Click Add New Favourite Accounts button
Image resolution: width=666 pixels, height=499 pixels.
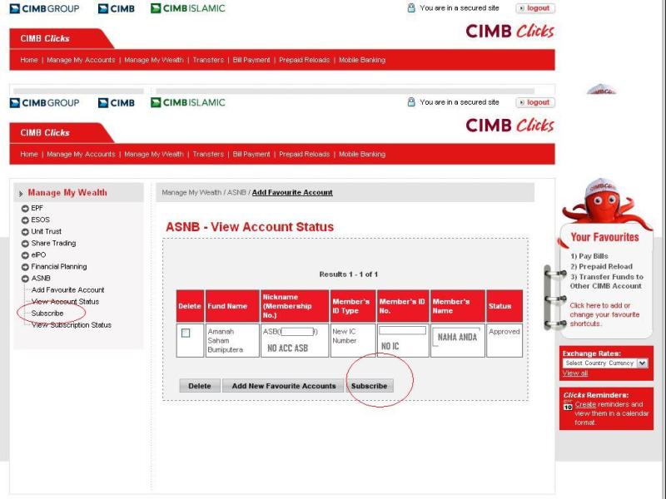click(x=284, y=386)
